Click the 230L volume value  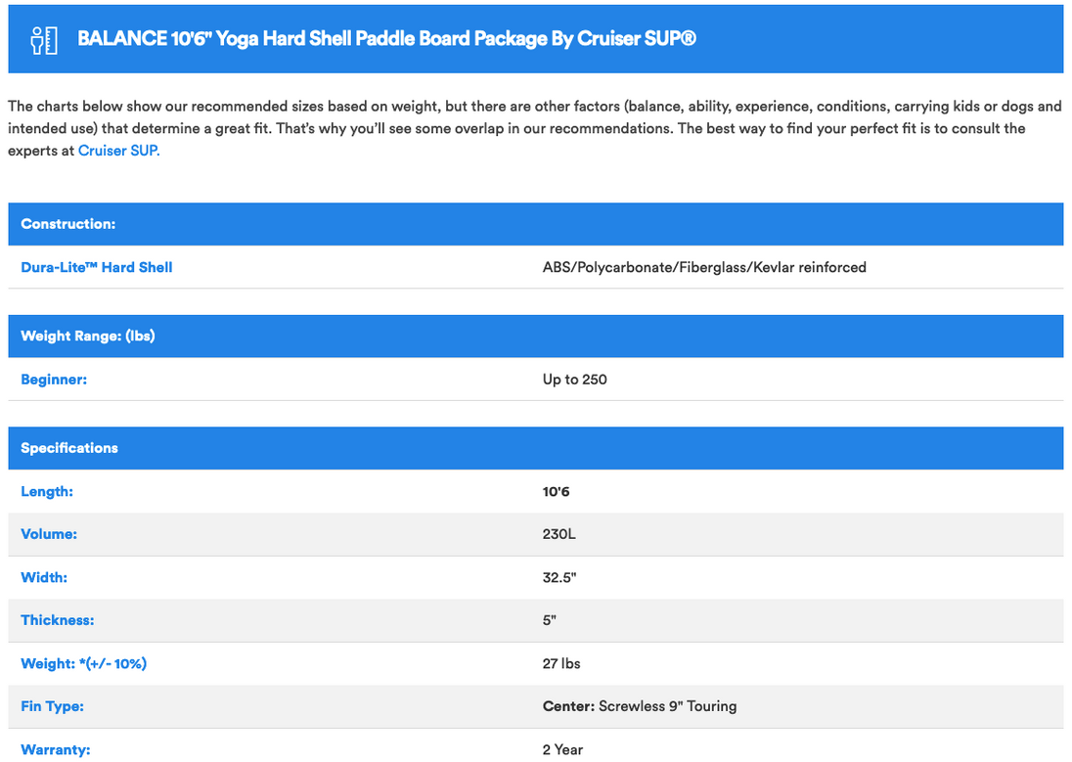click(x=558, y=535)
